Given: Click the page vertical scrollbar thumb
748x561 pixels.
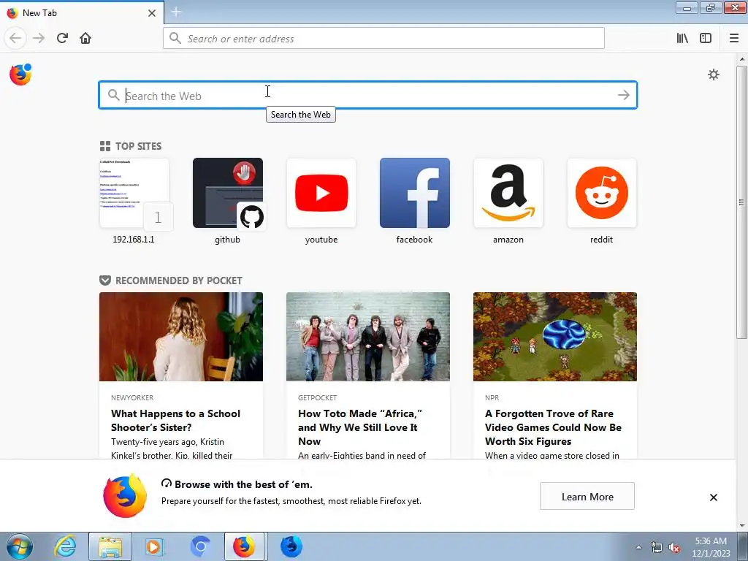Looking at the screenshot, I should (x=741, y=202).
